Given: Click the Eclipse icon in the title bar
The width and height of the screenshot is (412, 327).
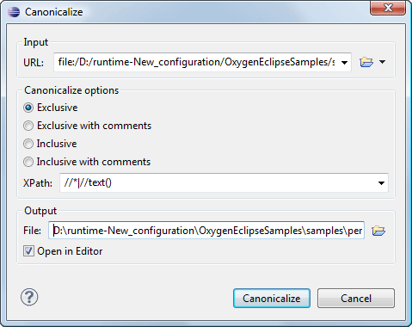Looking at the screenshot, I should click(14, 12).
